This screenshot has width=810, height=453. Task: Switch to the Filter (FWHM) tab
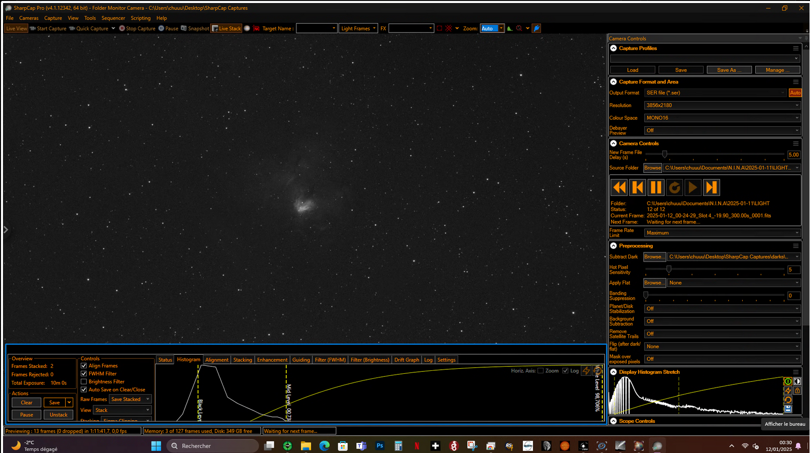click(330, 360)
